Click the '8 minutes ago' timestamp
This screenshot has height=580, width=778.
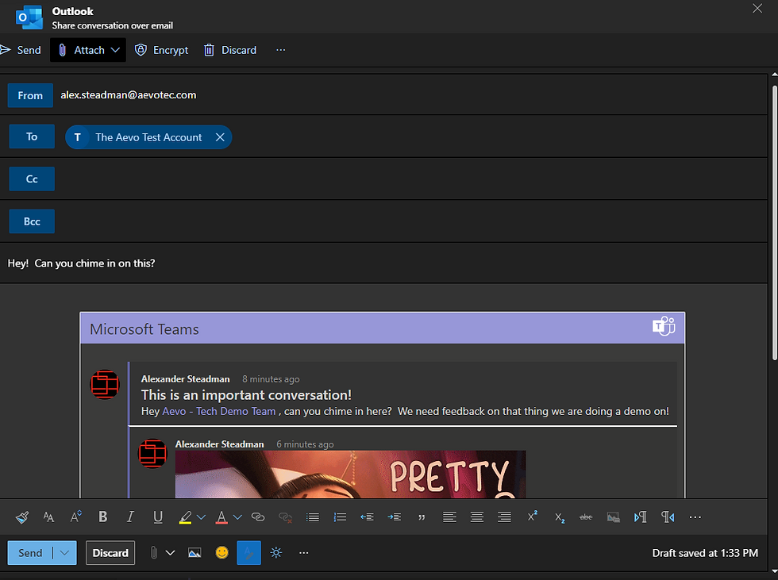(271, 379)
